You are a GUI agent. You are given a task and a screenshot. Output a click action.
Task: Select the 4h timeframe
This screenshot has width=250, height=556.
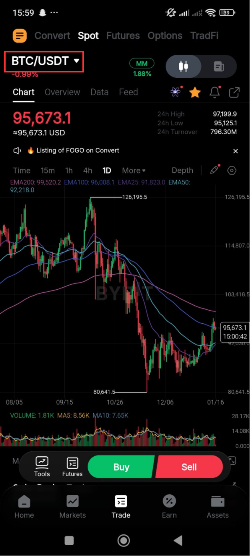coord(88,170)
